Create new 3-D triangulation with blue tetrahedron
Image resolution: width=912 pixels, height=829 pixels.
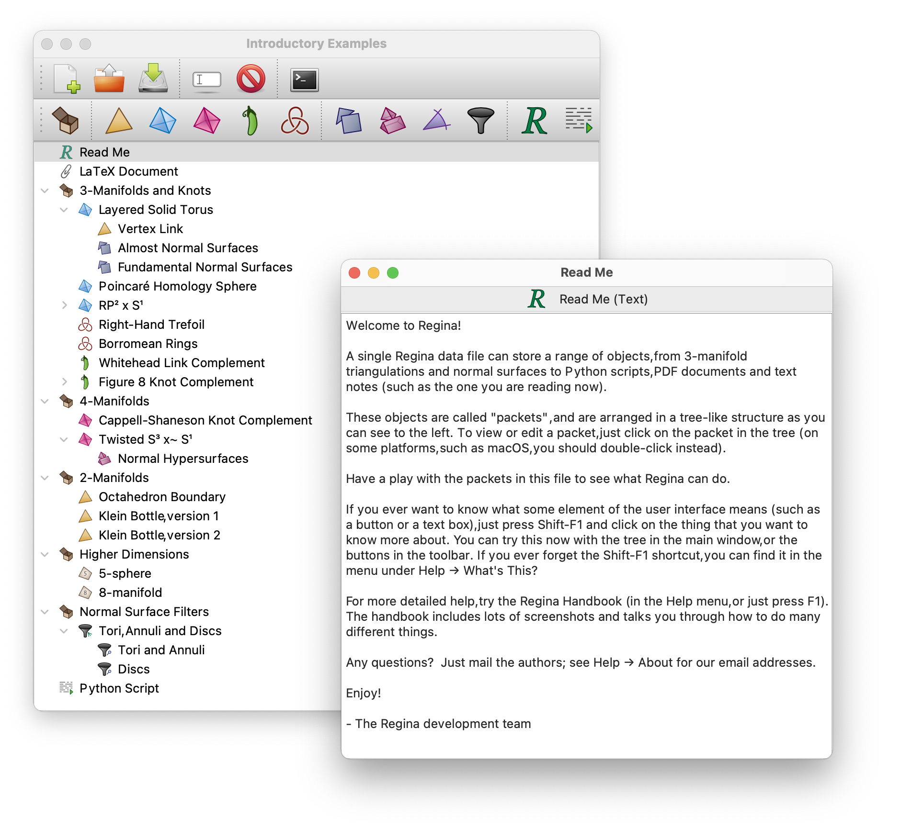[x=163, y=121]
